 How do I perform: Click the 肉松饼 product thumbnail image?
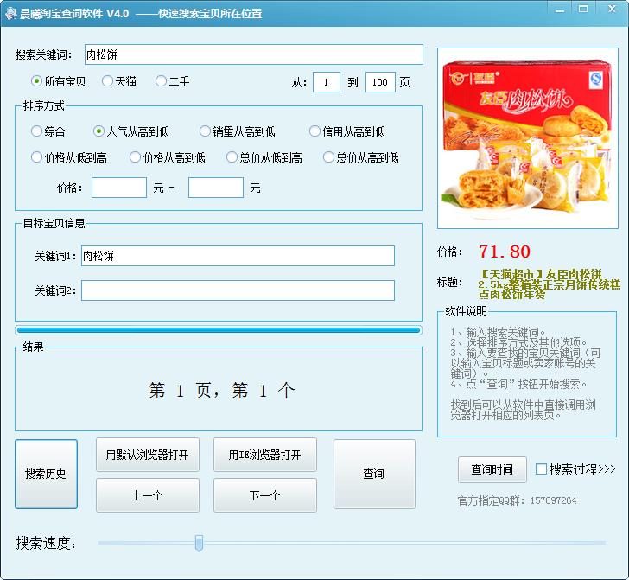click(528, 138)
